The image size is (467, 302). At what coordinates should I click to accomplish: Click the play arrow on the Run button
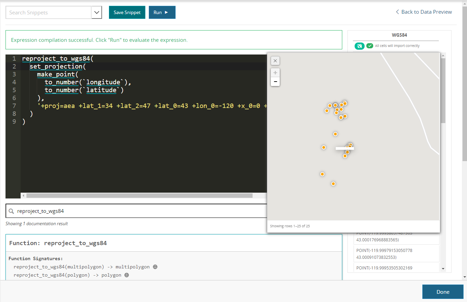click(x=166, y=12)
